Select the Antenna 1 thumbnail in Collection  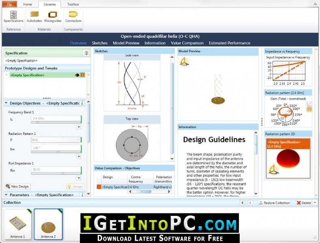click(x=17, y=224)
